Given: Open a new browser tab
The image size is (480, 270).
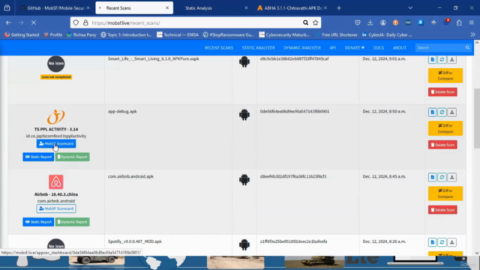Looking at the screenshot, I should tap(339, 8).
